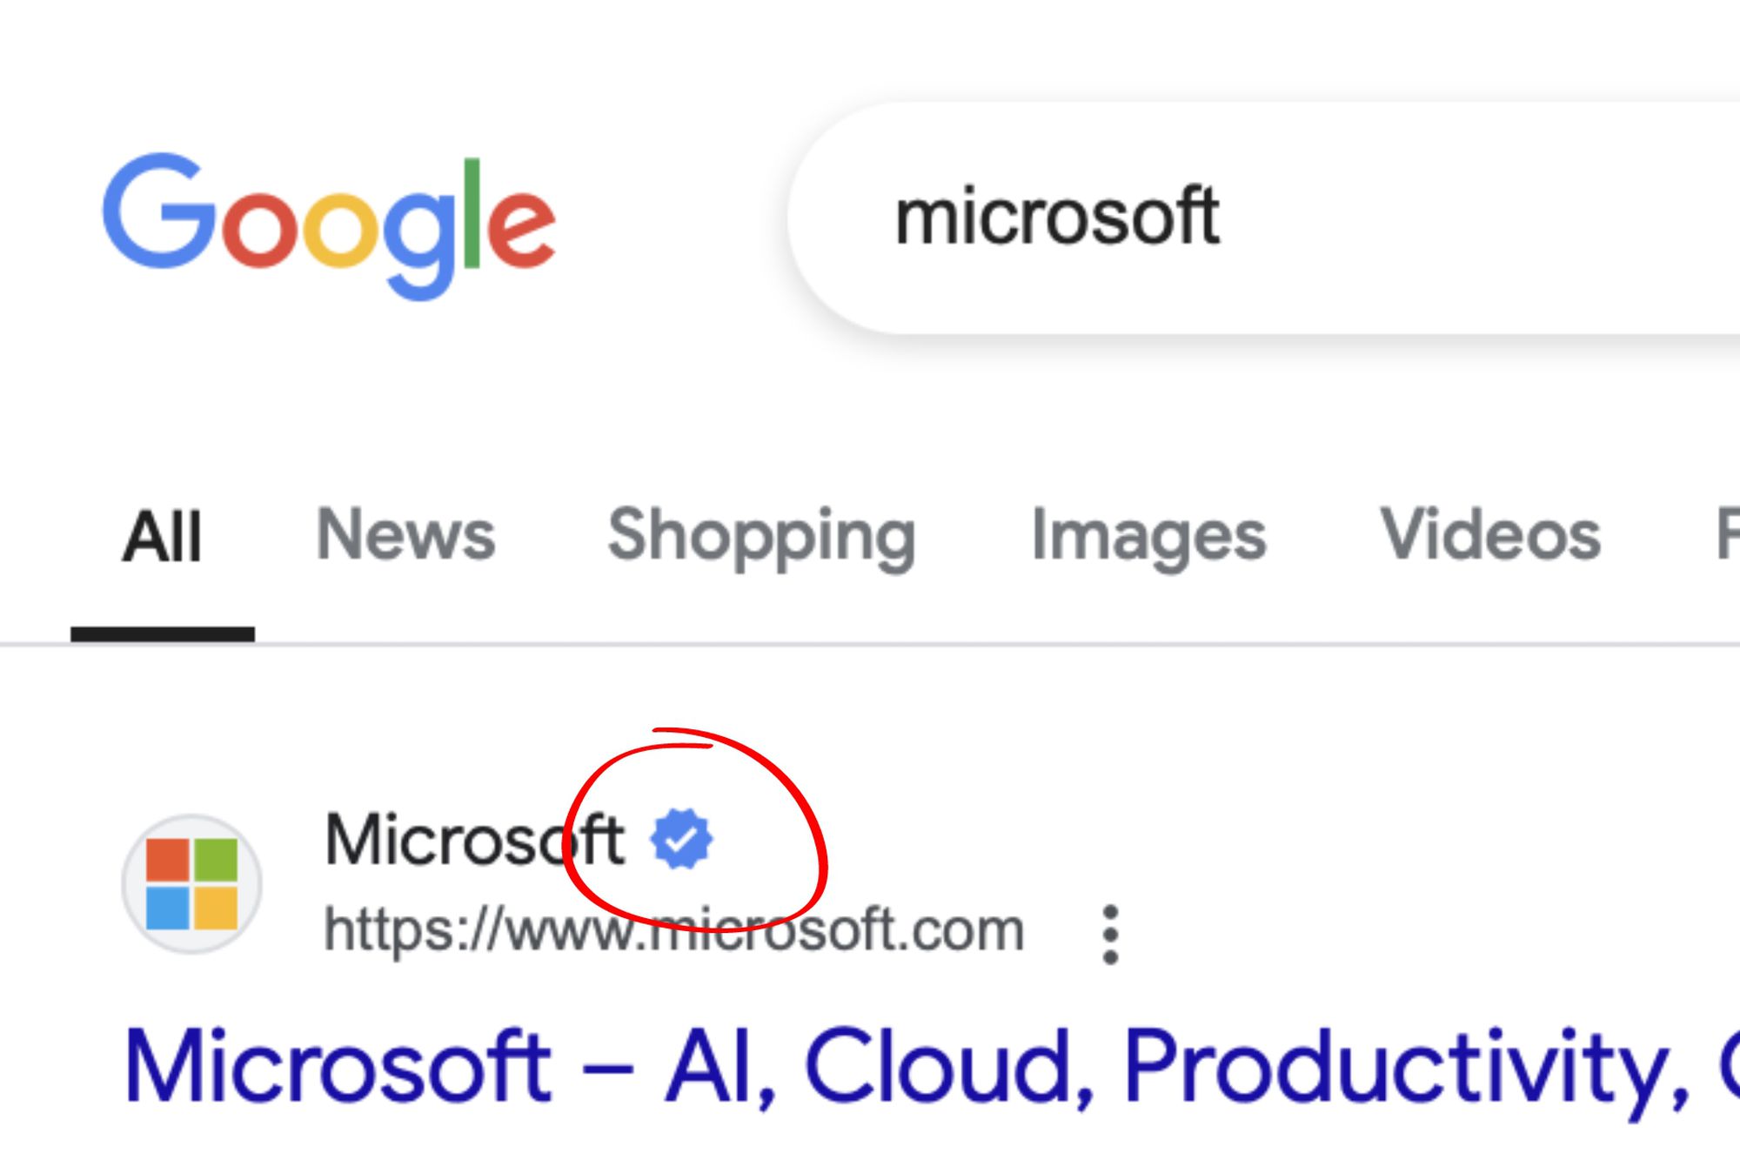Viewport: 1740px width, 1160px height.
Task: Click the https://www.microsoft.com URL
Action: pyautogui.click(x=674, y=929)
